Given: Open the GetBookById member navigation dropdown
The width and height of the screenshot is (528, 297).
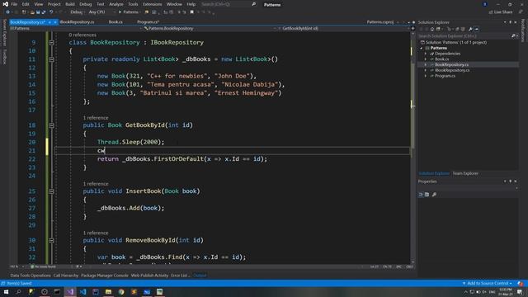Looking at the screenshot, I should [344, 29].
